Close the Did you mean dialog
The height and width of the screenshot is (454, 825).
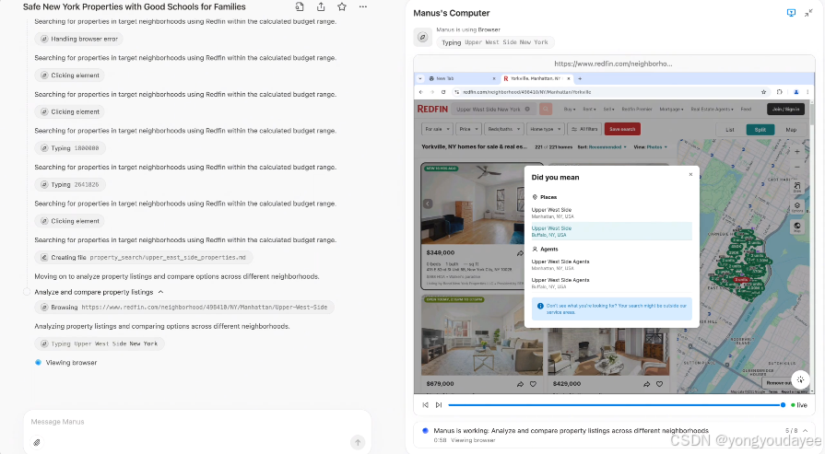(690, 174)
